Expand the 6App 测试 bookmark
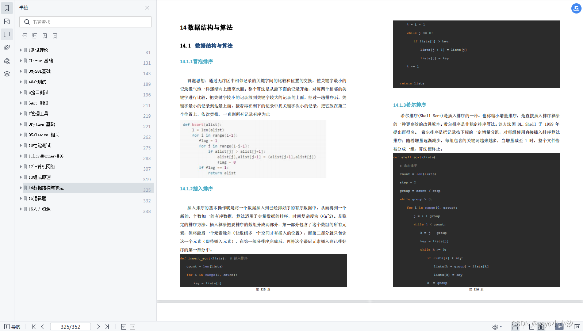Image resolution: width=583 pixels, height=331 pixels. [21, 103]
